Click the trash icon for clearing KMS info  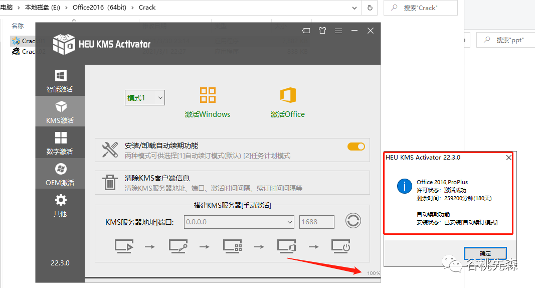110,183
